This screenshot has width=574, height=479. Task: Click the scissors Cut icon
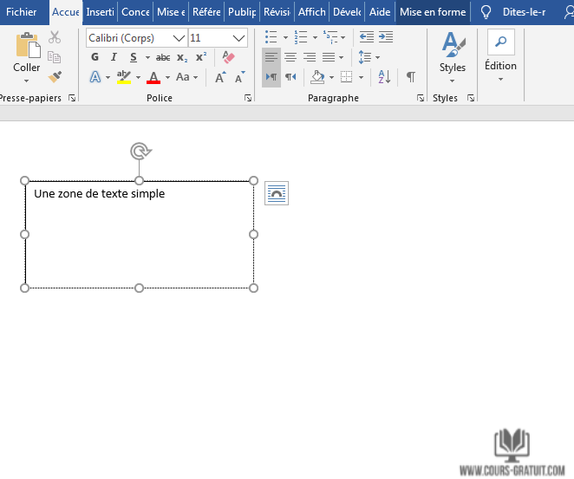click(55, 37)
